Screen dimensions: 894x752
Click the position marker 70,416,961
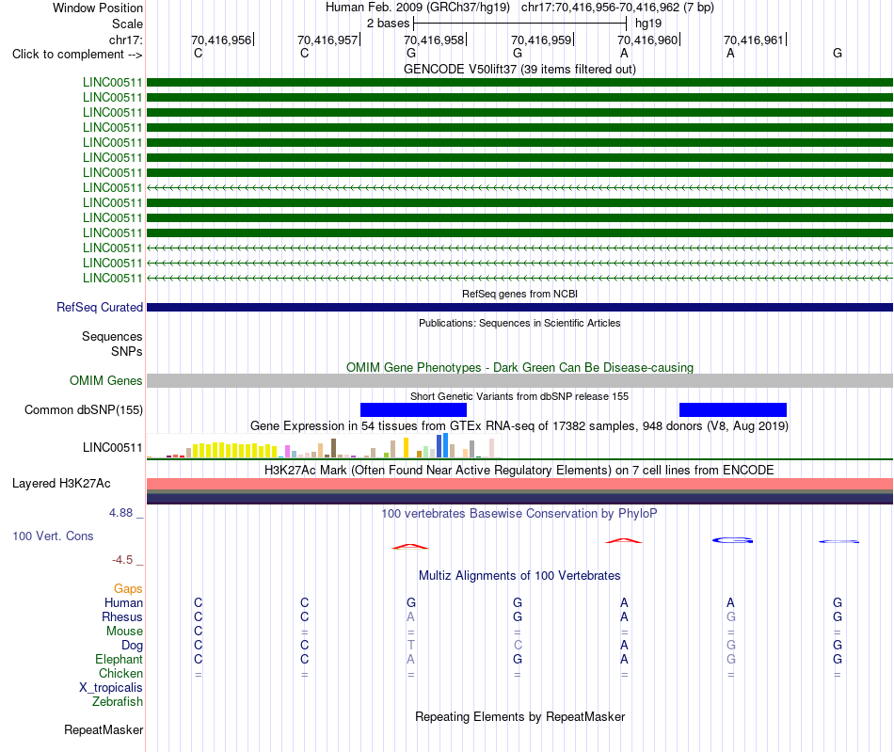click(x=754, y=40)
